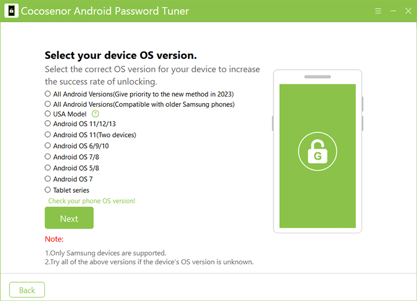
Task: Select Android OS 5/8
Action: point(48,168)
